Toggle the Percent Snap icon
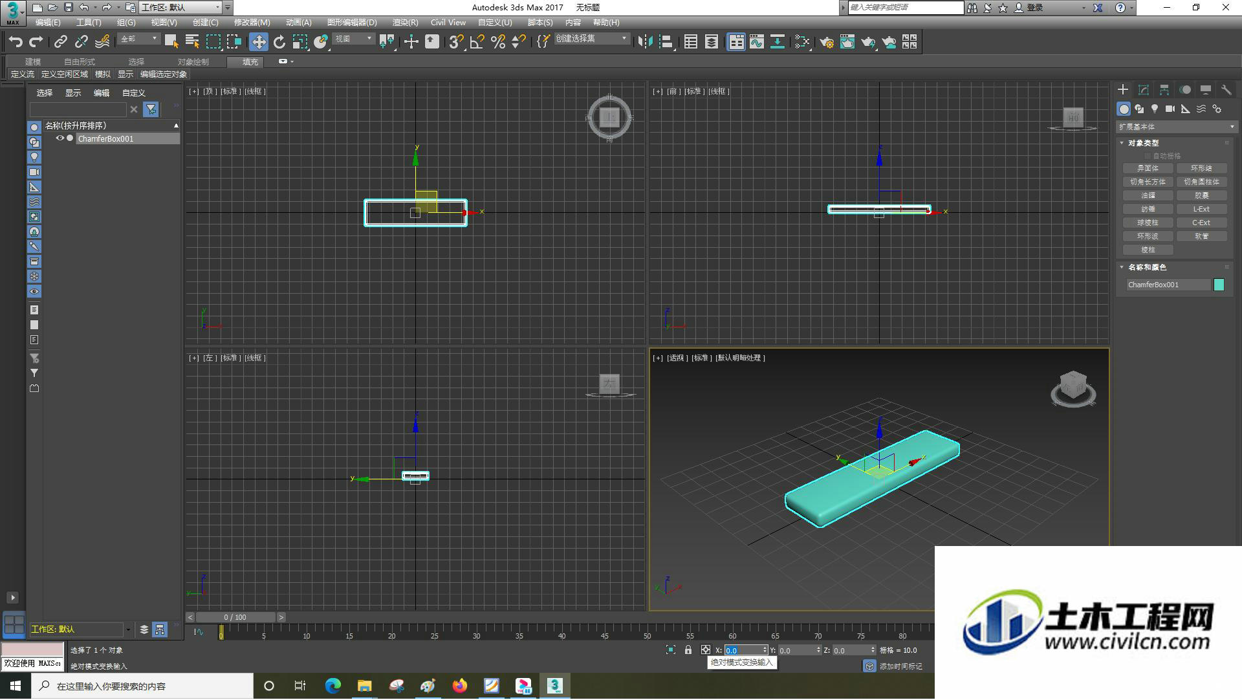Viewport: 1242px width, 700px height. 498,42
